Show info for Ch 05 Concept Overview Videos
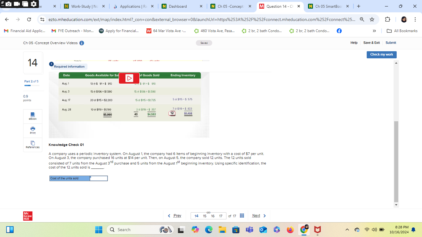 (82, 43)
